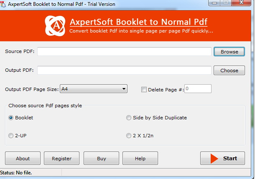This screenshot has height=179, width=255.
Task: Open the Output PDF Page Size dropdown
Action: point(94,89)
